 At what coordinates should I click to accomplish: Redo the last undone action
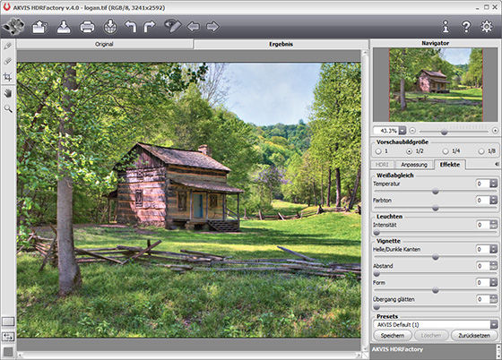149,27
